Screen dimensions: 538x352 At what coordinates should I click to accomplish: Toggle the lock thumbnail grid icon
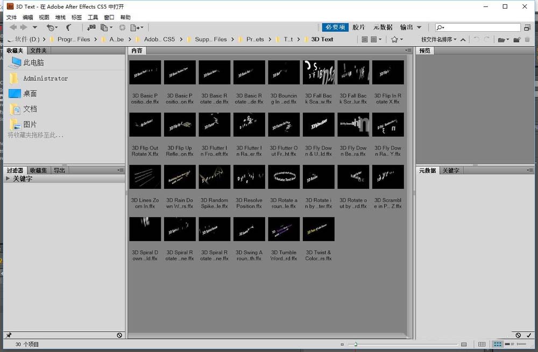point(482,344)
